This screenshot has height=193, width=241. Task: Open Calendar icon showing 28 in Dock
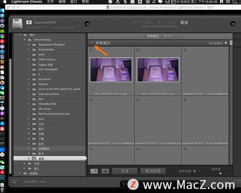(2, 67)
